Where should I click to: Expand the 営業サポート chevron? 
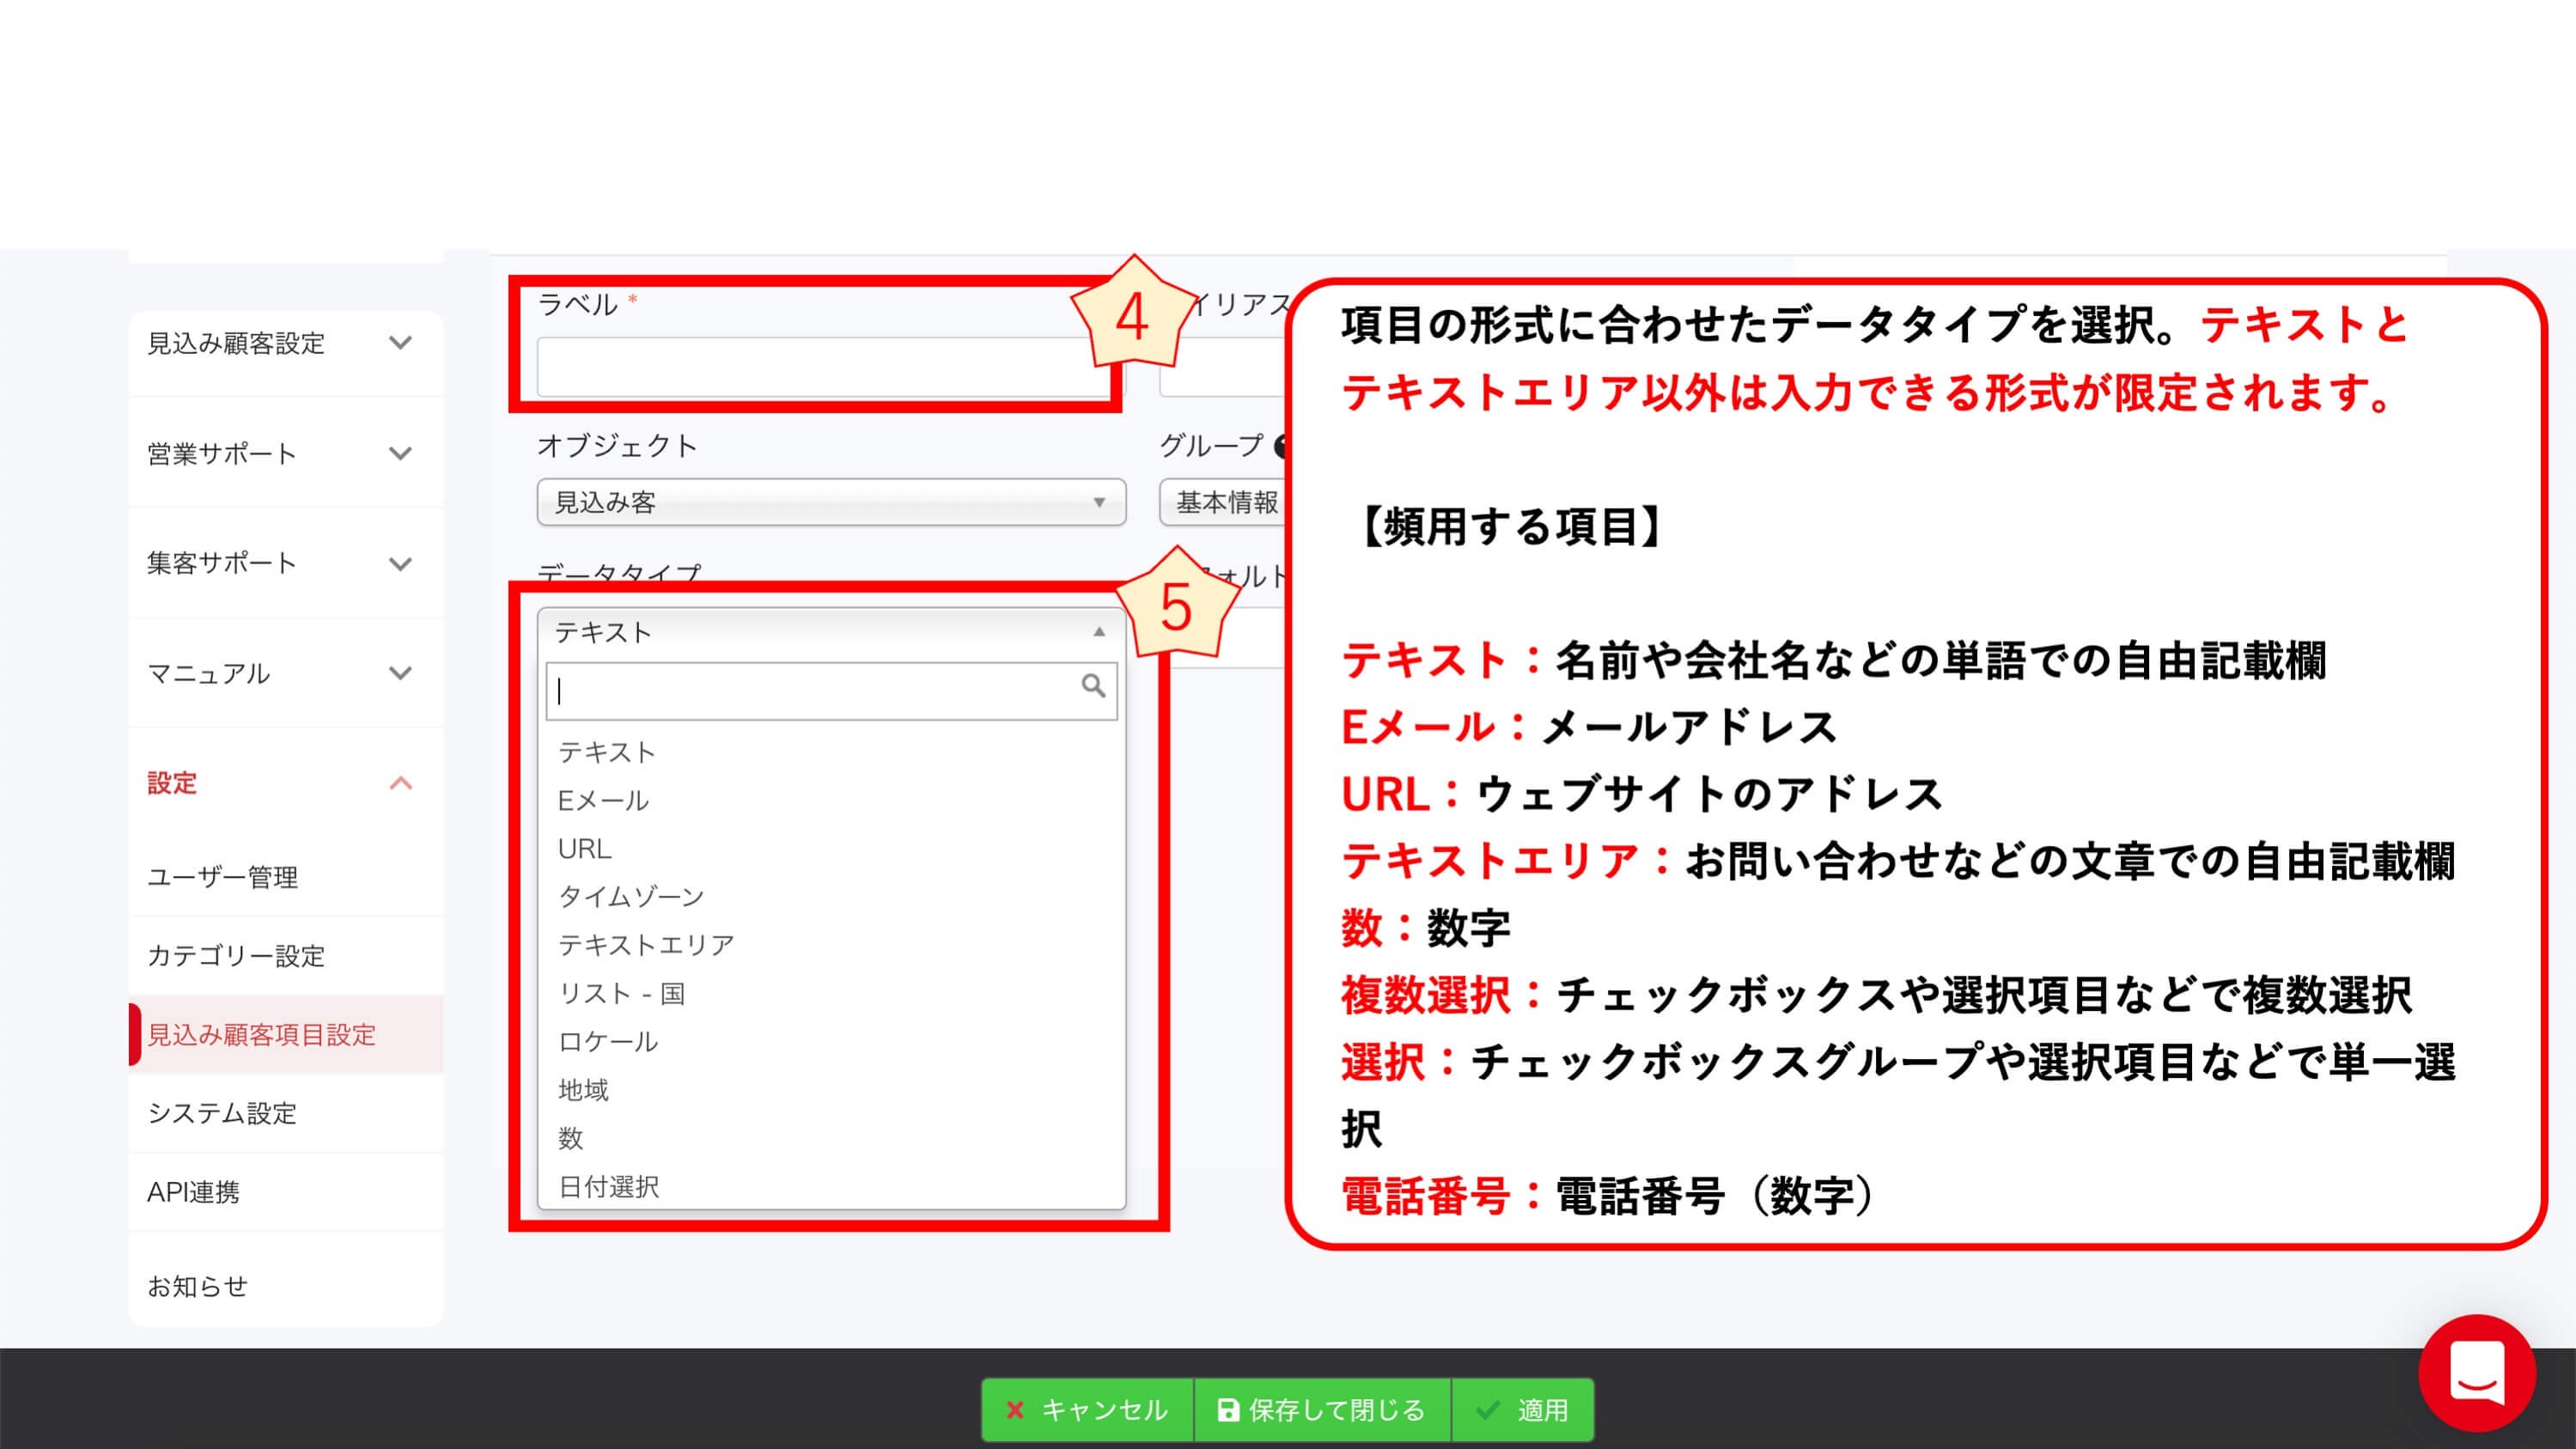(x=400, y=454)
